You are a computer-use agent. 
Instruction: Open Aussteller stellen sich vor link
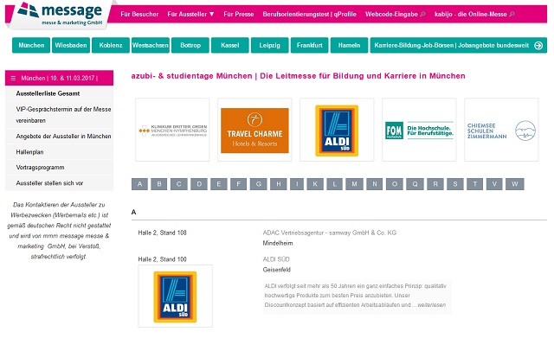pyautogui.click(x=59, y=183)
